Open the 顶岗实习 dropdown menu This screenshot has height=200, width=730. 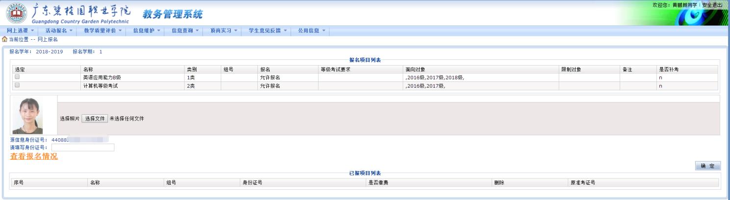224,31
